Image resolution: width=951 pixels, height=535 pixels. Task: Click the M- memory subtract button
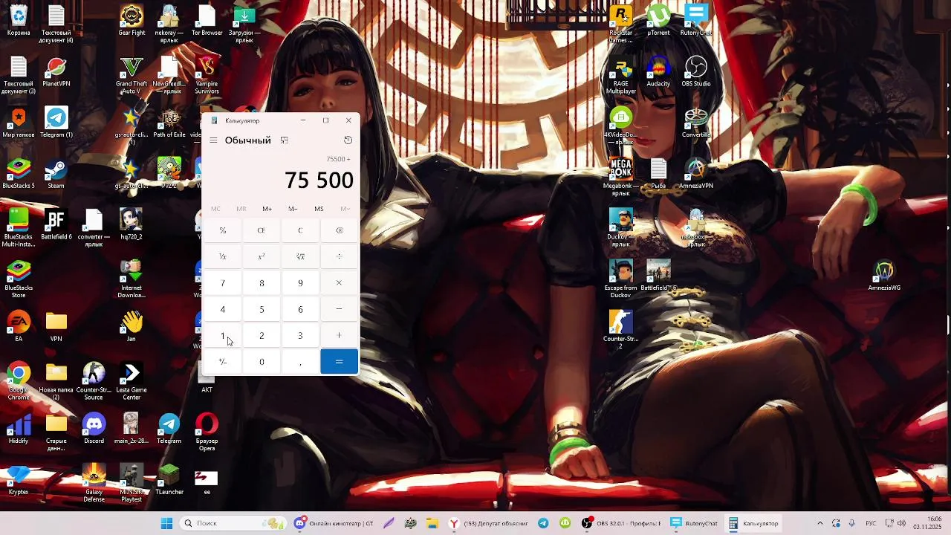click(293, 209)
